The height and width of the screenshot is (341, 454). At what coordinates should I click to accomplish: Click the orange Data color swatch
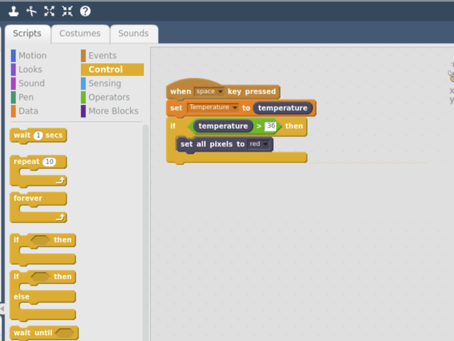click(x=13, y=111)
